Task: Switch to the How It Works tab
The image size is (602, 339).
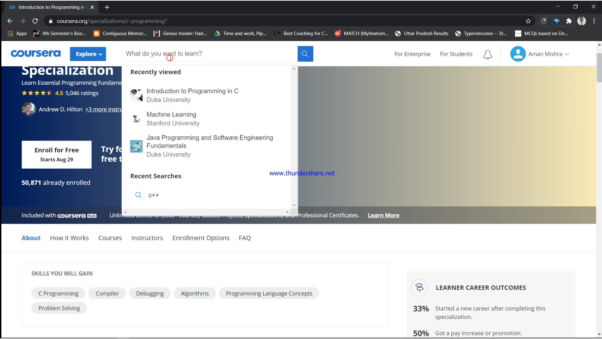Action: pyautogui.click(x=70, y=238)
